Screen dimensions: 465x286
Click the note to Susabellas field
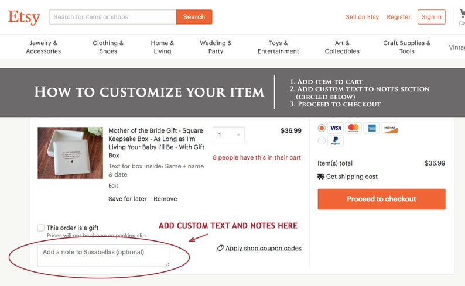pyautogui.click(x=103, y=255)
